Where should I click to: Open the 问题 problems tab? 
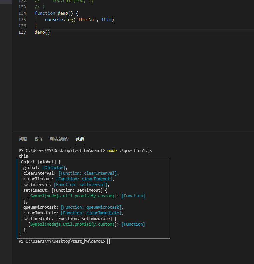(x=23, y=139)
